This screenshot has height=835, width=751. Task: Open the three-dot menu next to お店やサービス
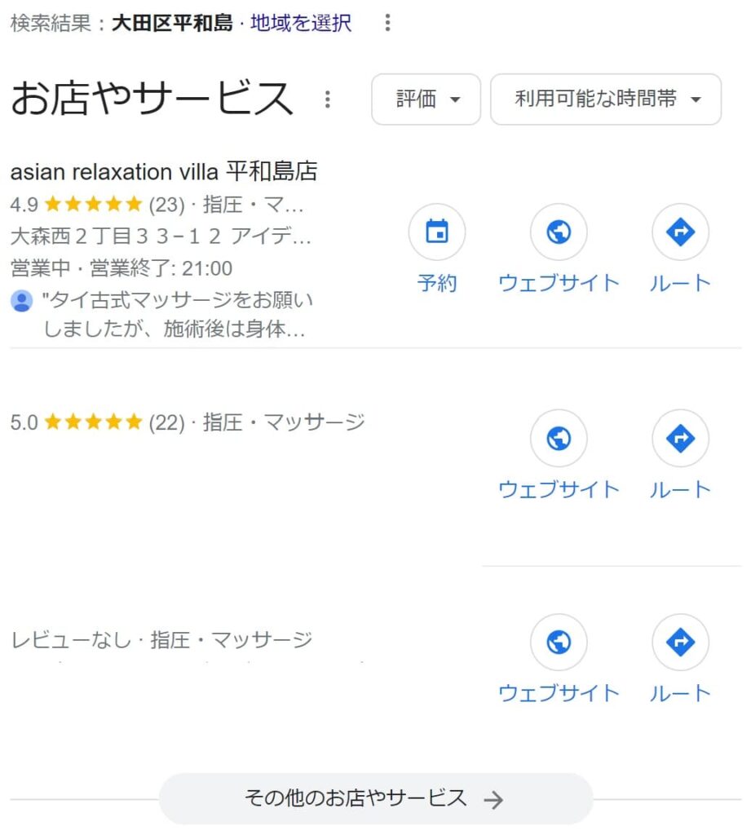tap(328, 99)
